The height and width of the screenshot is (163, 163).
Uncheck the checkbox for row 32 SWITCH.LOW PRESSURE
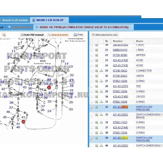tap(91, 108)
